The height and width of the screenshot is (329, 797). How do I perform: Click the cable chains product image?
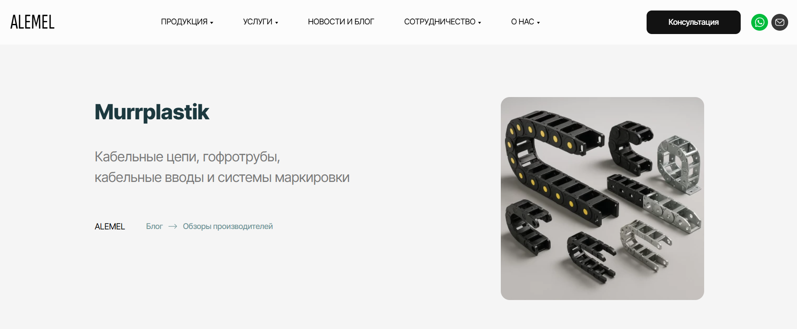tap(602, 198)
